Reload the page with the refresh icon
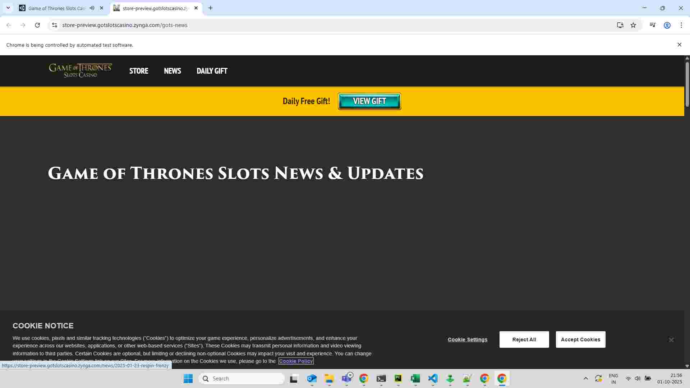The width and height of the screenshot is (690, 388). pyautogui.click(x=37, y=25)
